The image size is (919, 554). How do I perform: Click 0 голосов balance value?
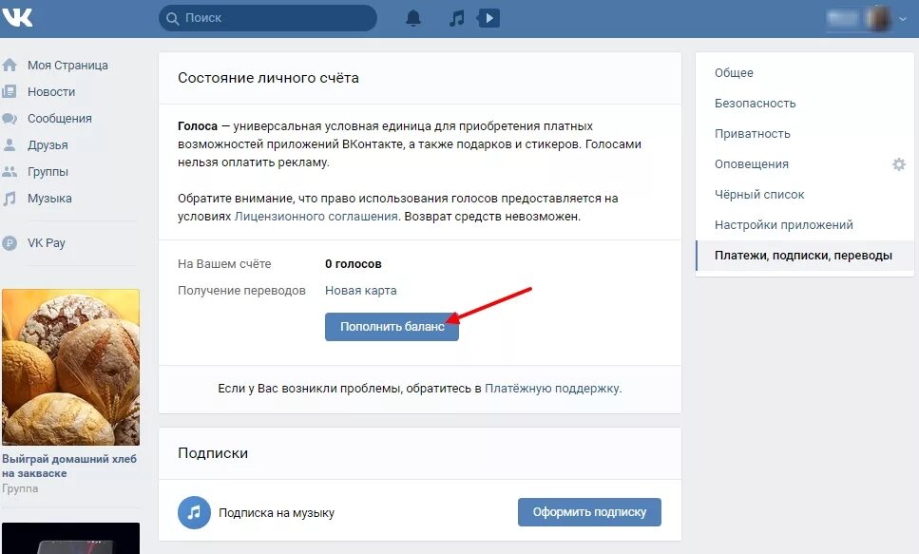pyautogui.click(x=353, y=264)
